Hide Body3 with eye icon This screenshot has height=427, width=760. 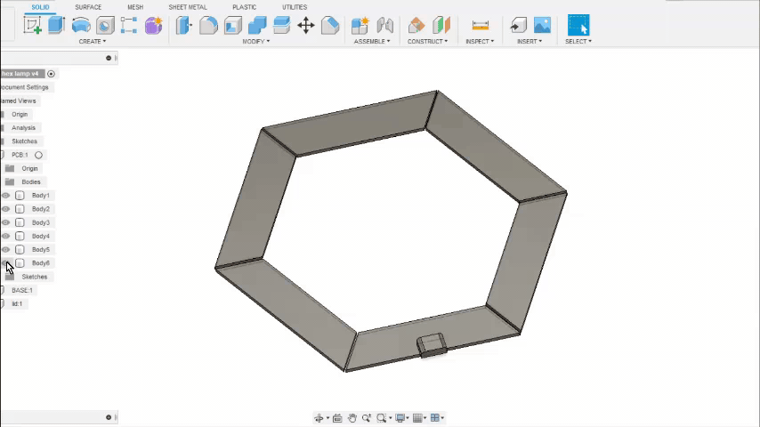pos(5,222)
